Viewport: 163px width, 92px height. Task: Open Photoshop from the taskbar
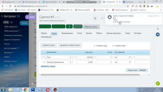tap(33, 90)
